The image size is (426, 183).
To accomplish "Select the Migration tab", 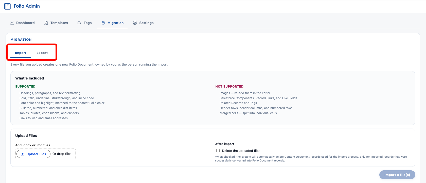I will [x=112, y=23].
